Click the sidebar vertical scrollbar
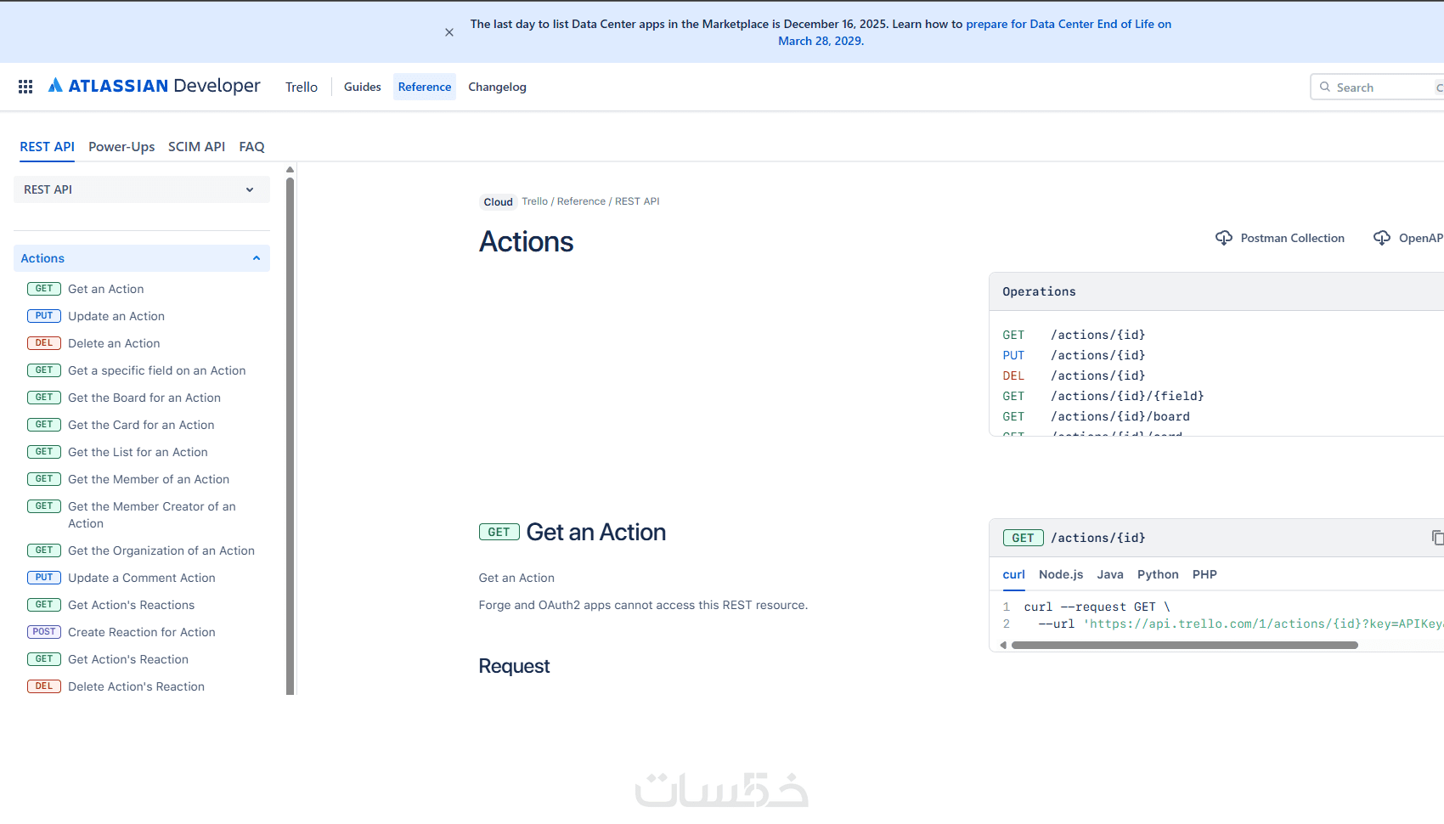The image size is (1444, 824). tap(290, 436)
